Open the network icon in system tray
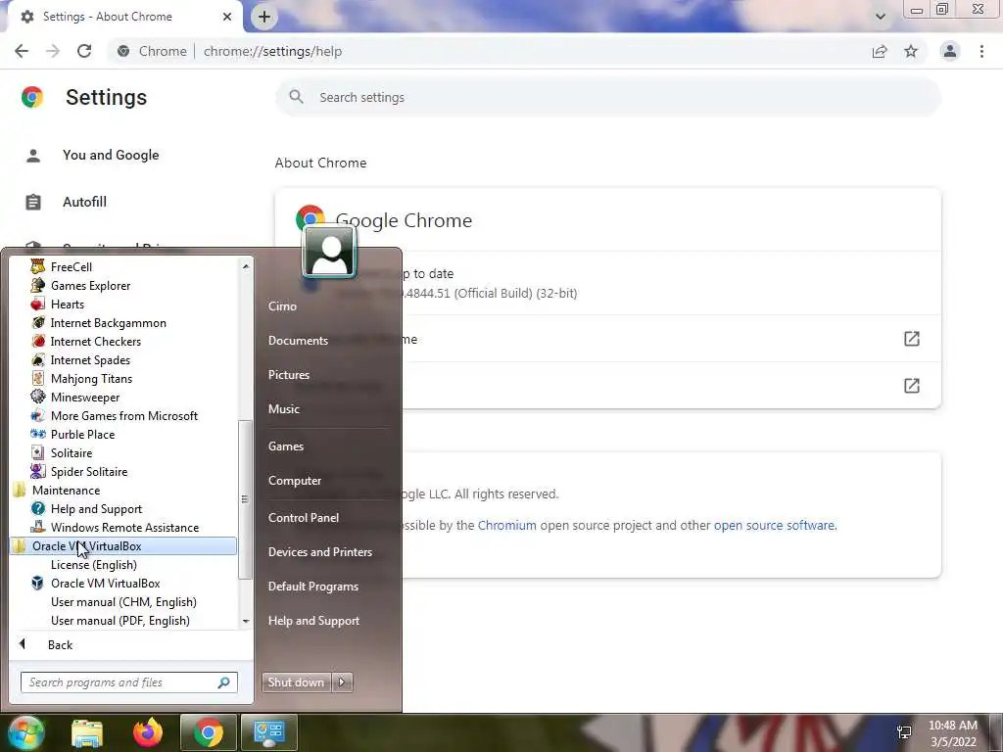Viewport: 1003px width, 752px height. (904, 732)
